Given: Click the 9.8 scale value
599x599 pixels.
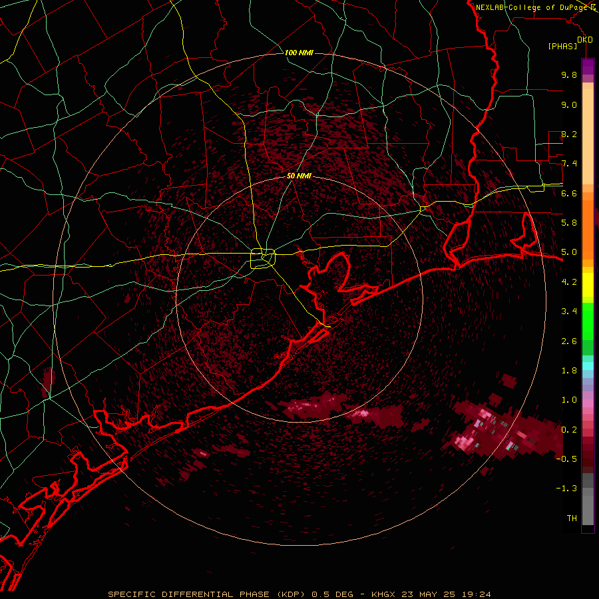Looking at the screenshot, I should (569, 75).
